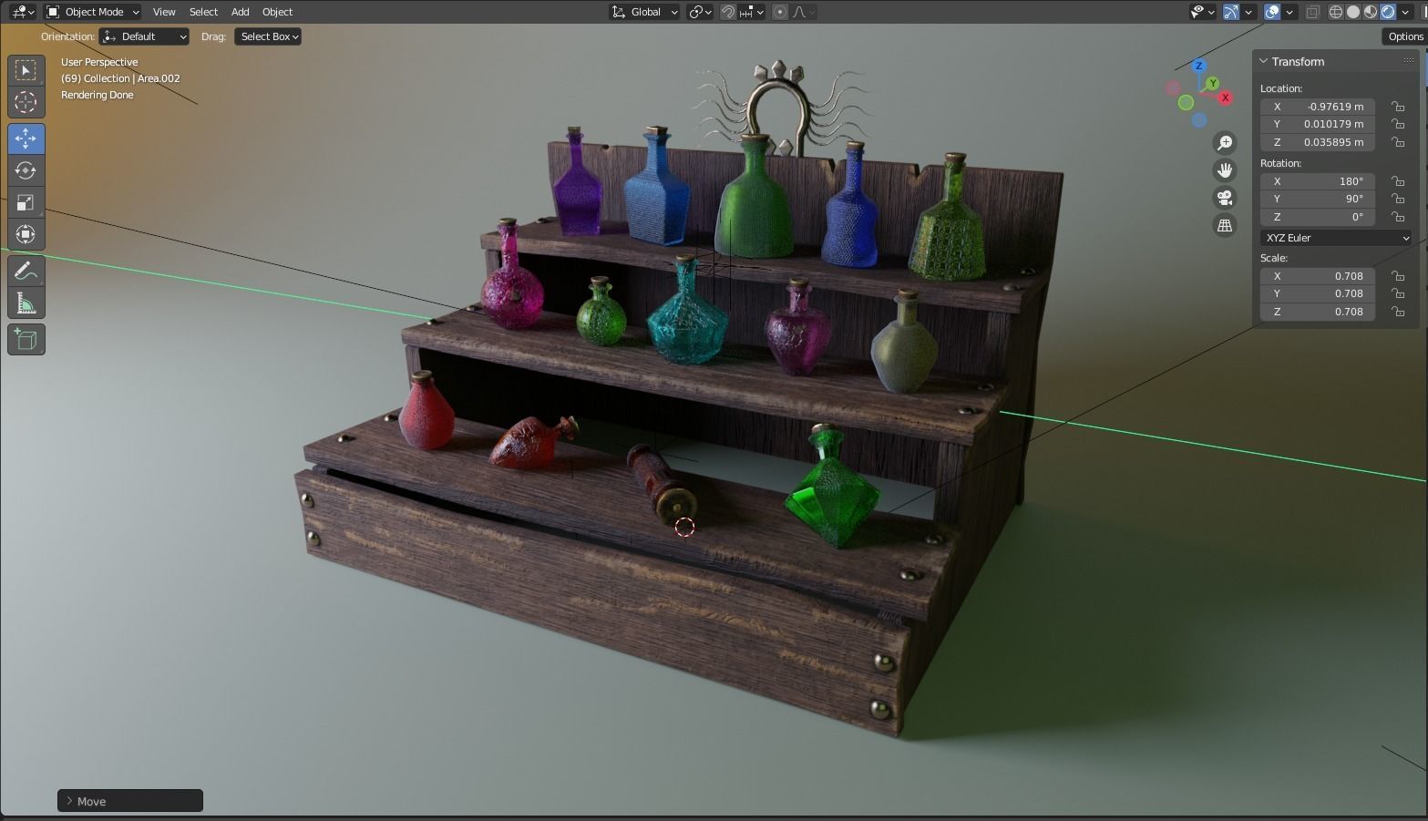Pick the Measure tool

[x=26, y=302]
